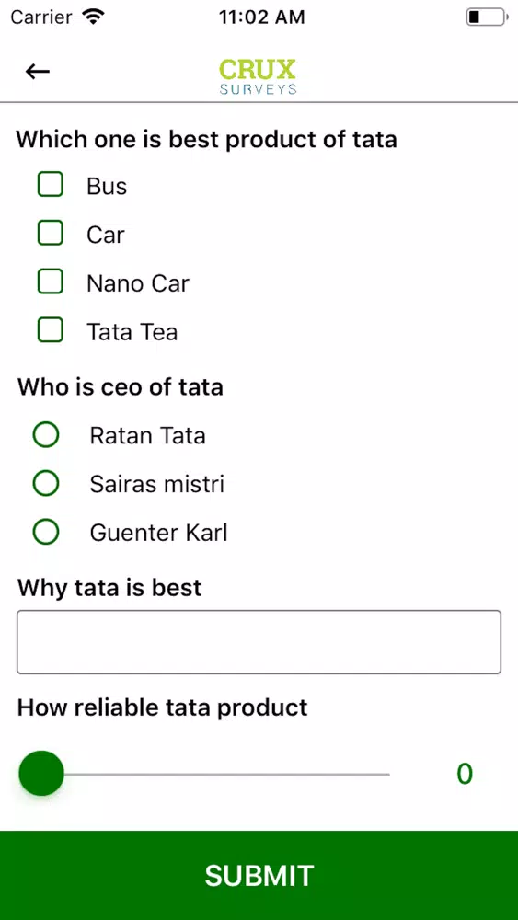Click the green reliability slider thumb
The width and height of the screenshot is (518, 920).
click(41, 774)
